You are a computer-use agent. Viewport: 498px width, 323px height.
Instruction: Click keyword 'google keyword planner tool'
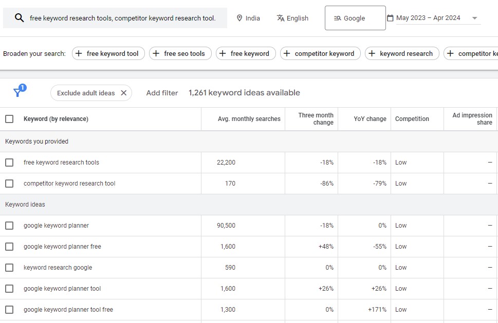(62, 289)
